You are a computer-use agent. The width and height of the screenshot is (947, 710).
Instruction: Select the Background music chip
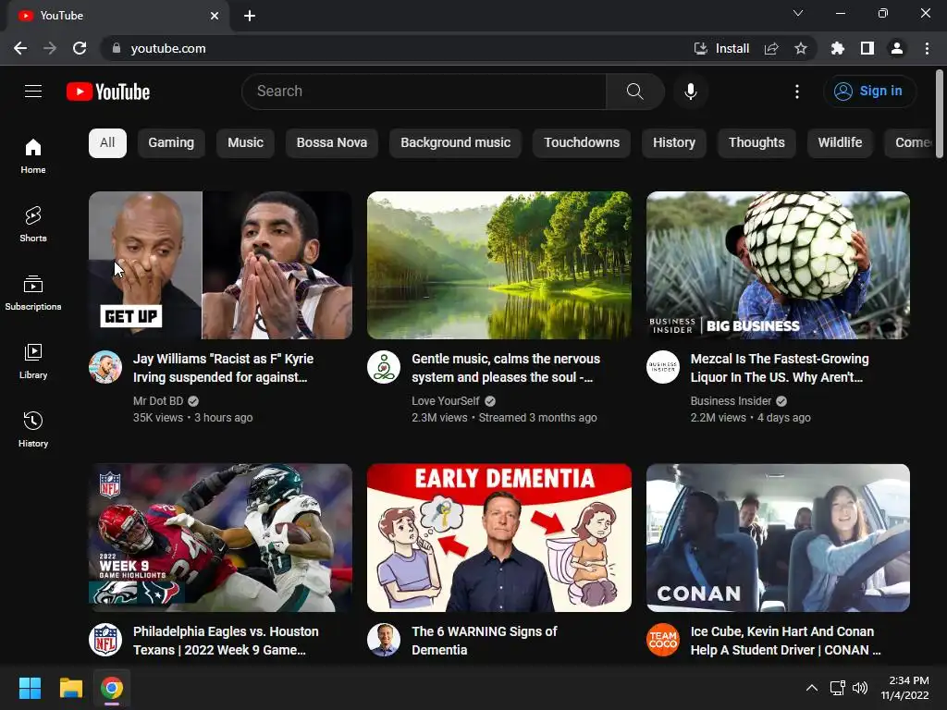(455, 142)
